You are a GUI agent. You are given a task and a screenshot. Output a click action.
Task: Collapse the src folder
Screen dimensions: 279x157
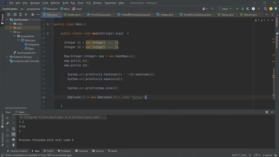10,32
